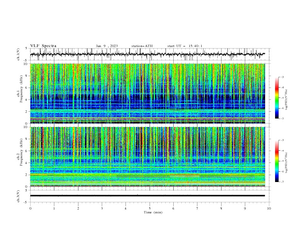Screen dimensions: 303x234
Task: Click the log(PSD) label beside ch.2 color bar
Action: click(x=287, y=162)
